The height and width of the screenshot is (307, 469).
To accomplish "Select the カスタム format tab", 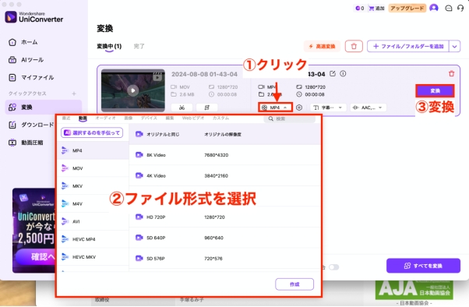I will (x=220, y=118).
